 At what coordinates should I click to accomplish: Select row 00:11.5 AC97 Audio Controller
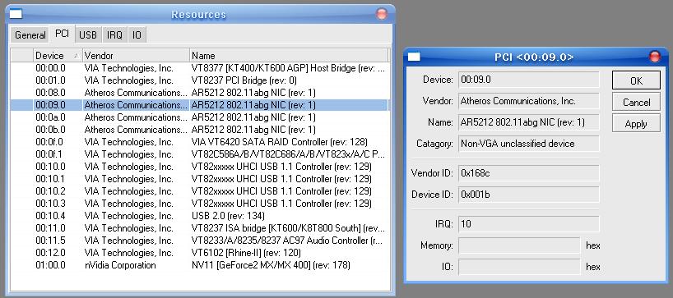(x=200, y=241)
